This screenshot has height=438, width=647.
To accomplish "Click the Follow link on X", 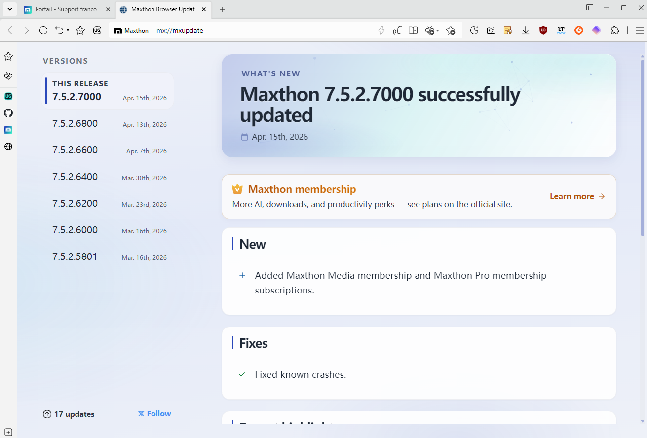I will [154, 414].
